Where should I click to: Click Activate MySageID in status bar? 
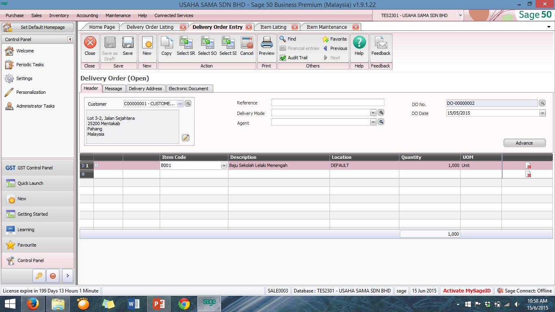(467, 291)
